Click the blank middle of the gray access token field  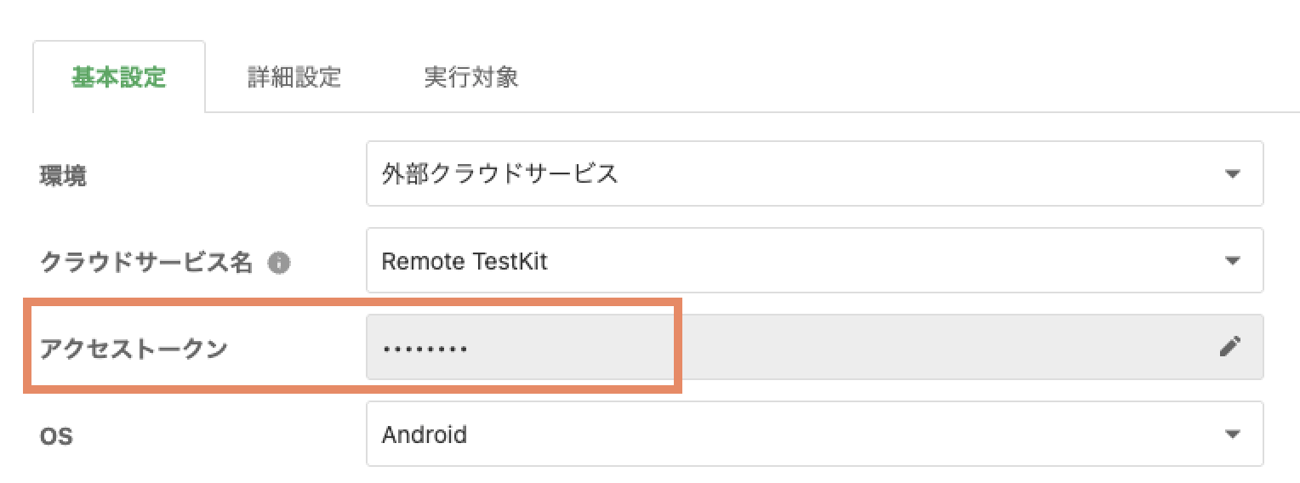808,347
